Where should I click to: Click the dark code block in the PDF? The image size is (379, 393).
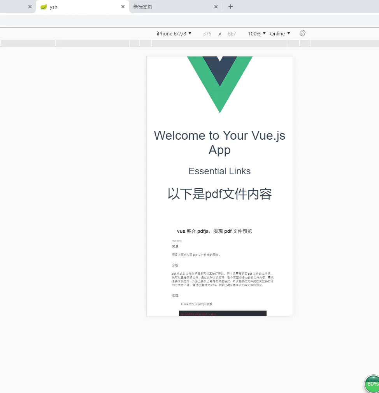pyautogui.click(x=223, y=313)
